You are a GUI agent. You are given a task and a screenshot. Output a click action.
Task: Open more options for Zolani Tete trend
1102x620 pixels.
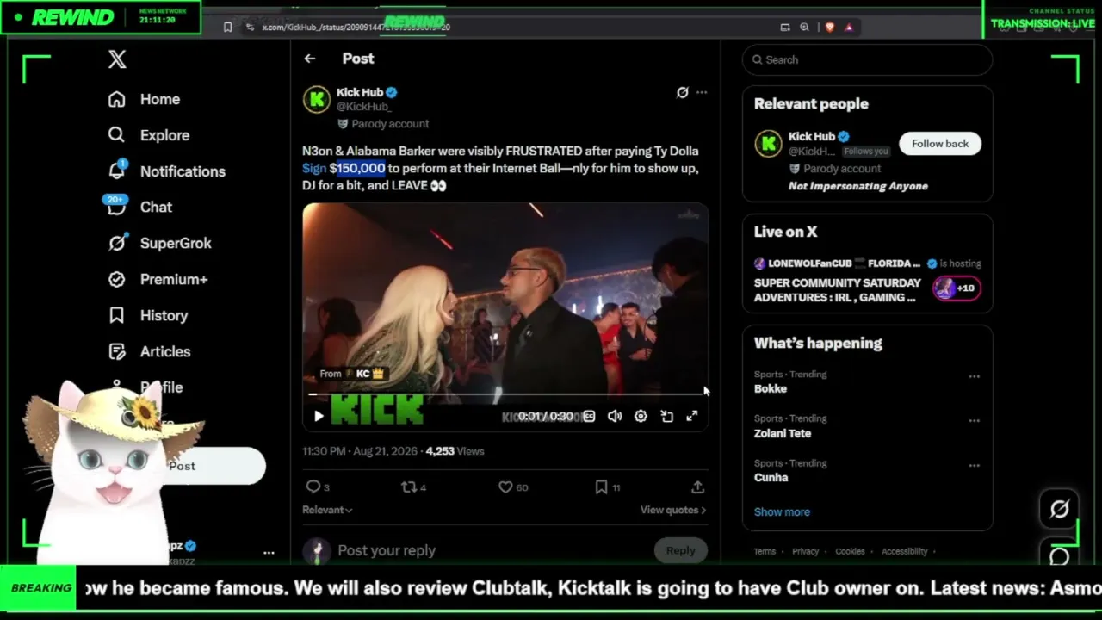[x=974, y=420]
